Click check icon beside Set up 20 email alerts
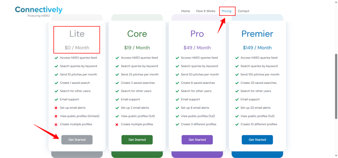The width and height of the screenshot is (338, 158). pos(237,108)
